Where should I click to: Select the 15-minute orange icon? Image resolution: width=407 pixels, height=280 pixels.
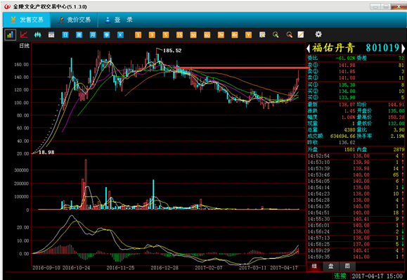(x=179, y=34)
